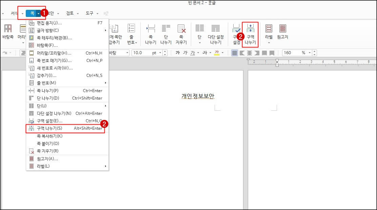Open 글자 방향(C) submenu
Screen dimensions: 377x210
point(67,30)
